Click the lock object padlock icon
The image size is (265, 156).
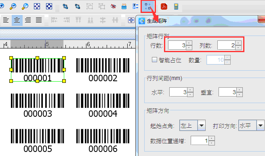124,7
